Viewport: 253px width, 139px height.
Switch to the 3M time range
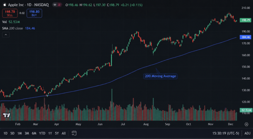point(27,133)
